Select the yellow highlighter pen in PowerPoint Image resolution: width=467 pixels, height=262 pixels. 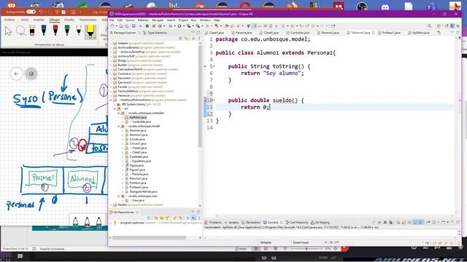pos(90,32)
